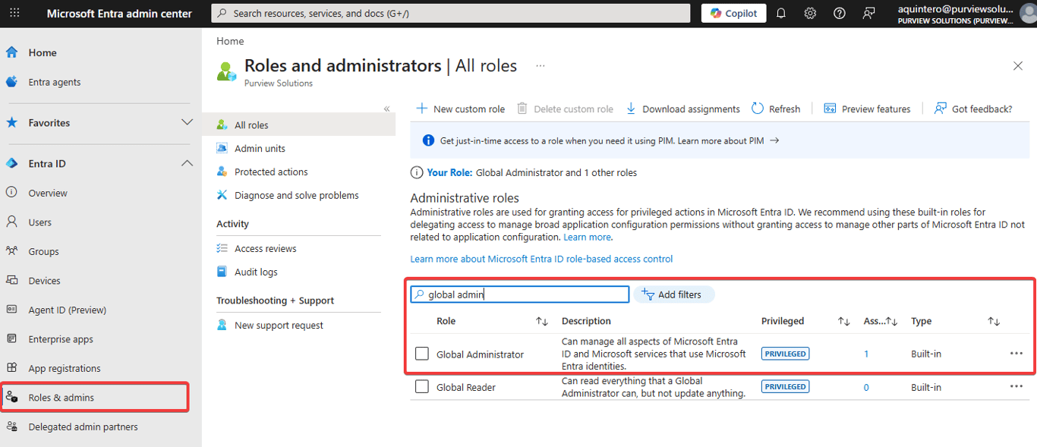Sort roles by the Role column
The height and width of the screenshot is (447, 1037).
coord(542,321)
